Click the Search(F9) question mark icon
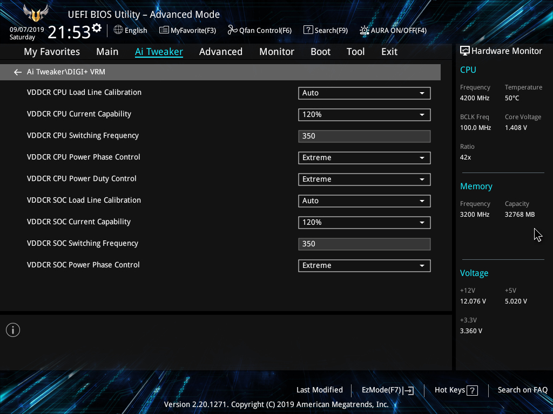The height and width of the screenshot is (414, 553). click(308, 30)
